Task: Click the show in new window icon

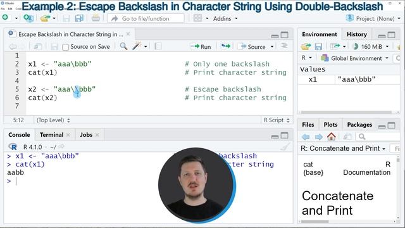Action: pyautogui.click(x=38, y=46)
